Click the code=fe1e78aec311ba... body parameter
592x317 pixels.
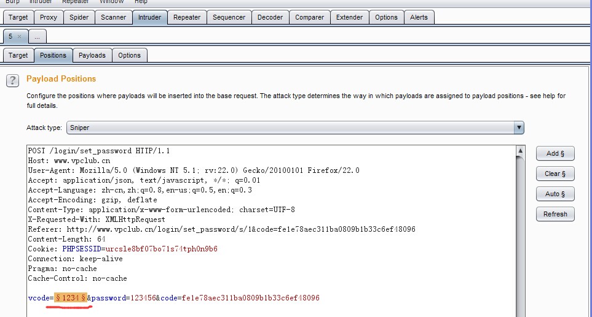[240, 298]
